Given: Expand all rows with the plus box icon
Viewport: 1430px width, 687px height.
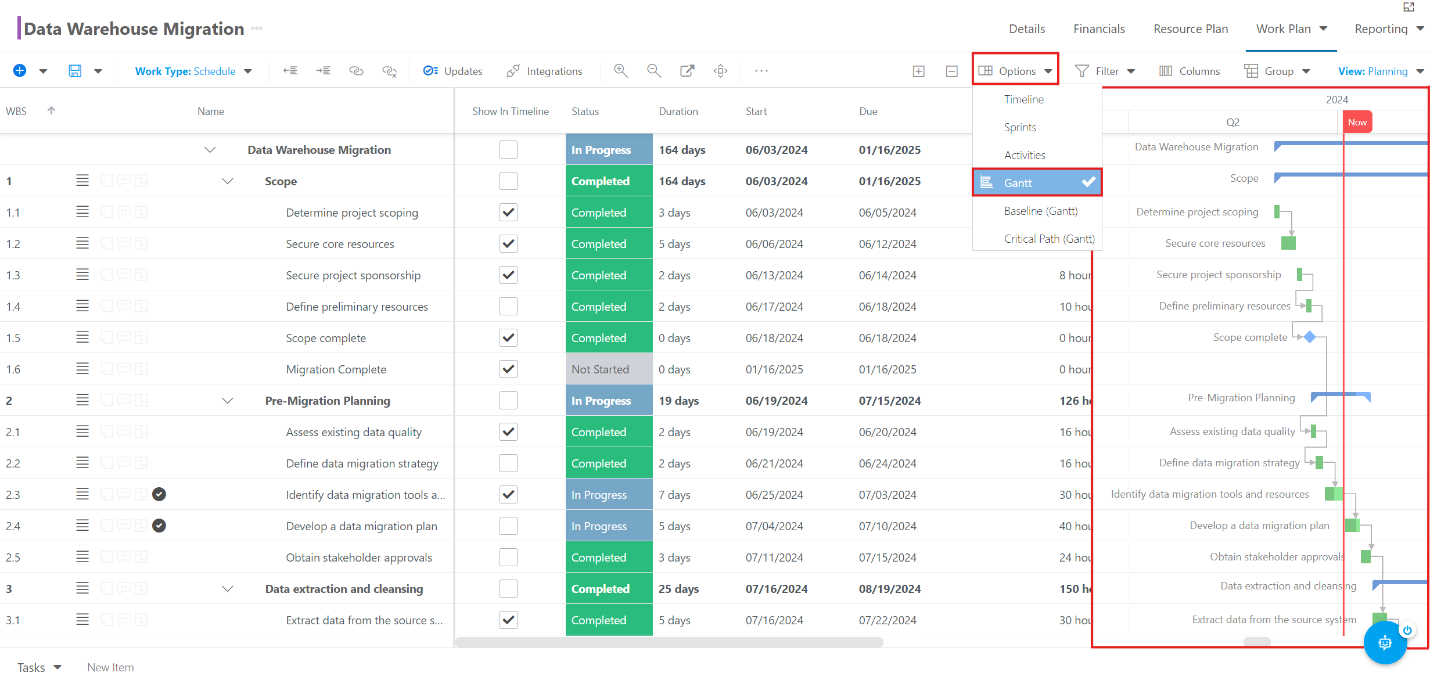Looking at the screenshot, I should click(918, 71).
